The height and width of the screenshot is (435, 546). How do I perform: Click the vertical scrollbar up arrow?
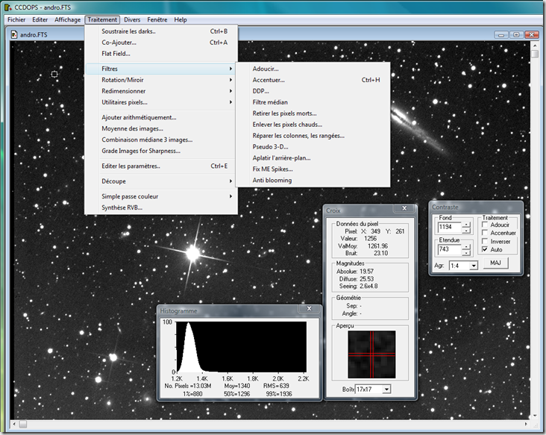535,46
